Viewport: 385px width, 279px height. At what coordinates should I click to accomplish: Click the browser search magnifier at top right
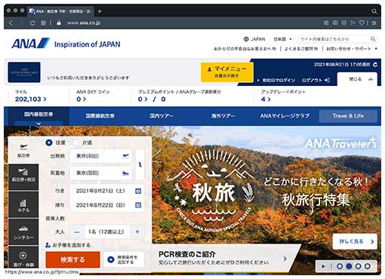coord(374,11)
